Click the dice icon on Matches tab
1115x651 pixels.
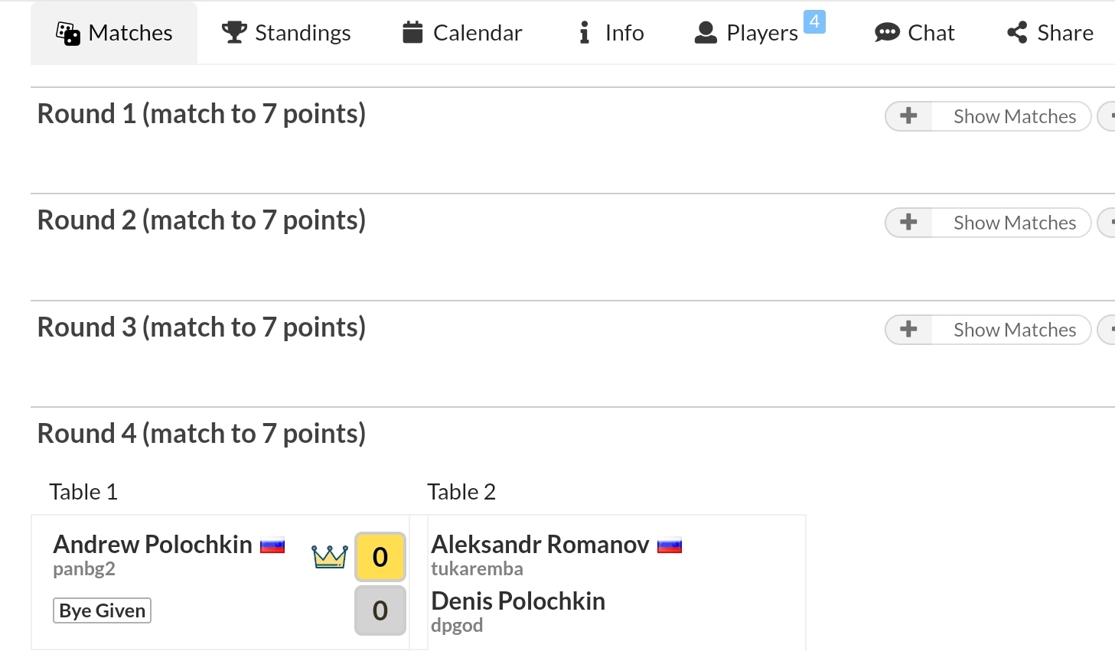coord(68,34)
